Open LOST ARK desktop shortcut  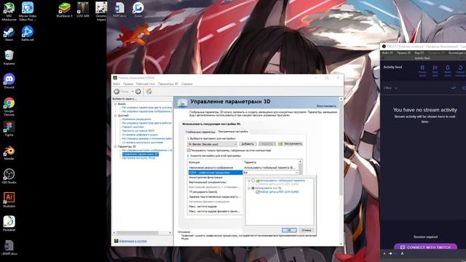click(83, 9)
